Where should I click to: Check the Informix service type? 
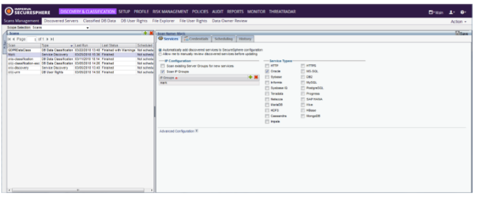tap(267, 82)
